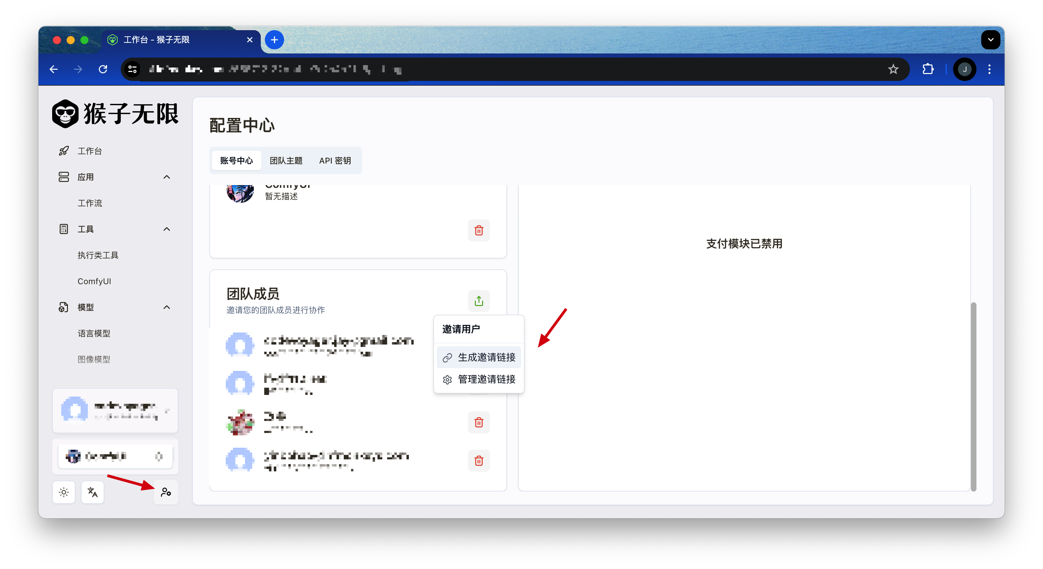This screenshot has width=1043, height=569.
Task: Open the 工作台 rocket icon
Action: click(x=63, y=151)
